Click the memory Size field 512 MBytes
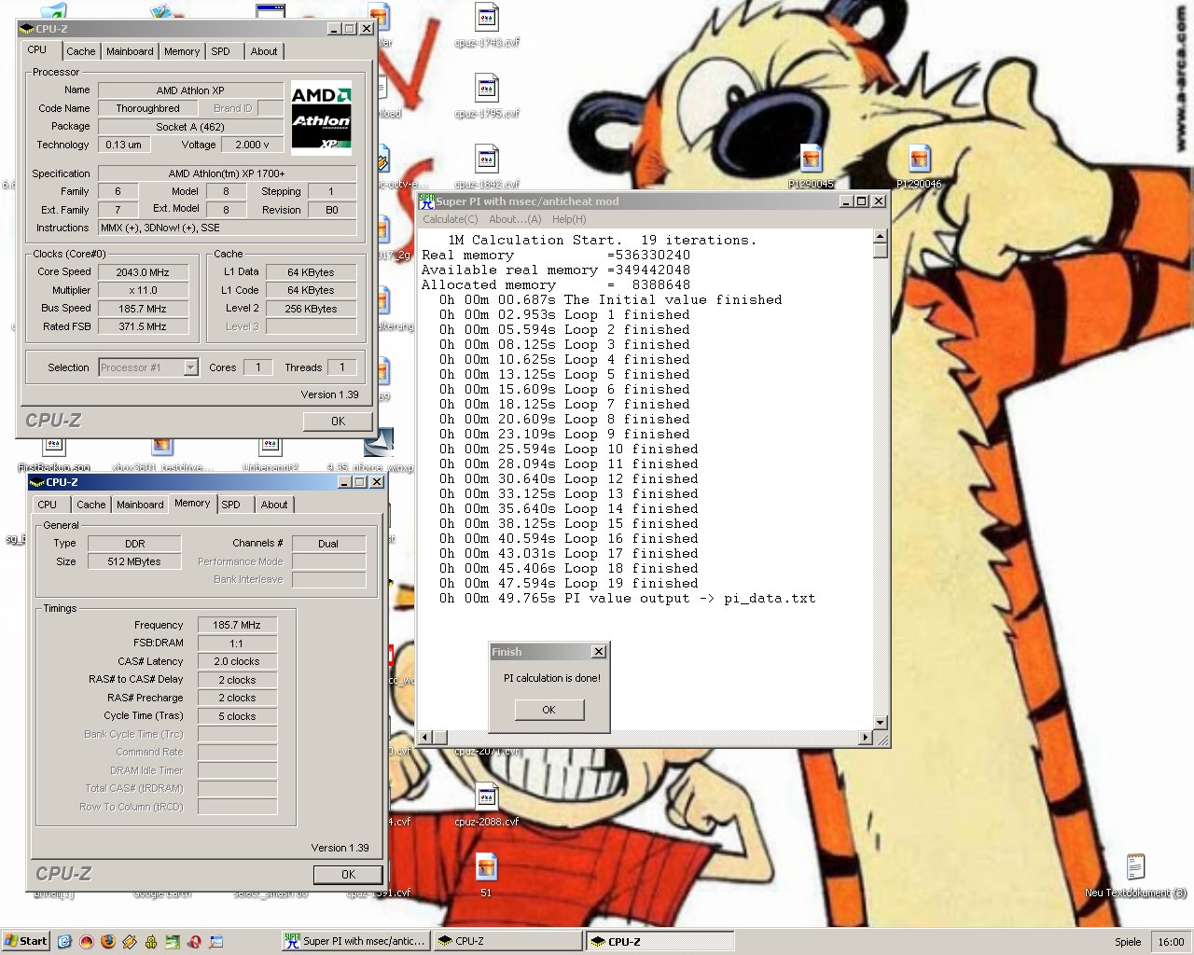 pos(133,561)
